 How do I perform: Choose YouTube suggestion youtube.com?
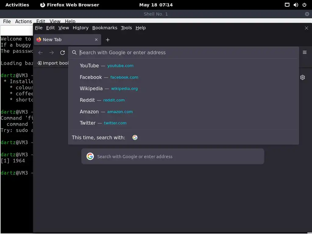tap(183, 66)
